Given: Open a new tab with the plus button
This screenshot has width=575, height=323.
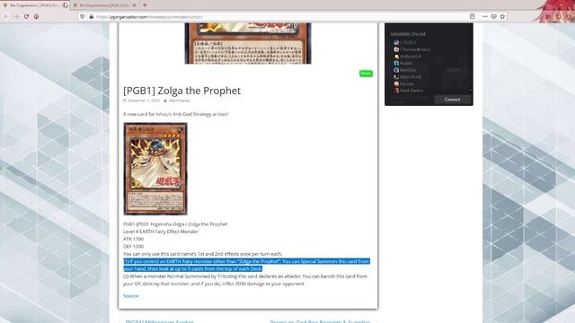Looking at the screenshot, I should click(x=145, y=5).
